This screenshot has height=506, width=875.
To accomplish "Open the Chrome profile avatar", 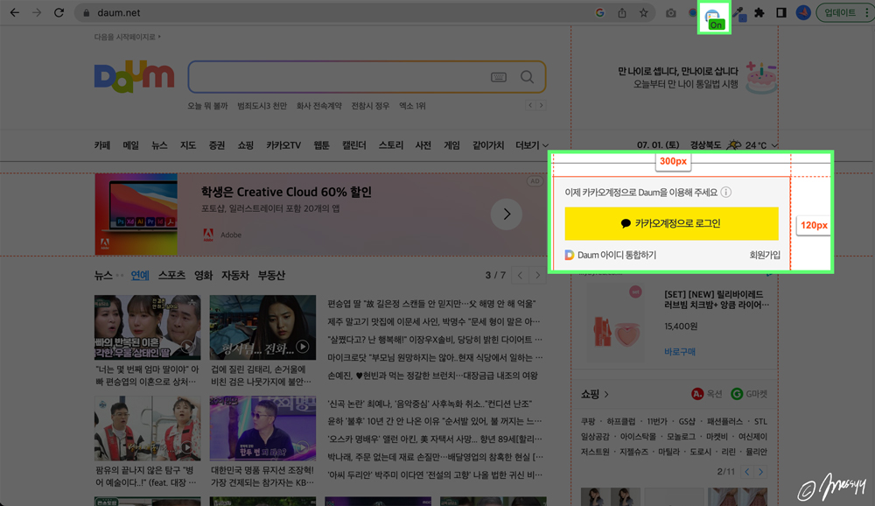I will (803, 12).
